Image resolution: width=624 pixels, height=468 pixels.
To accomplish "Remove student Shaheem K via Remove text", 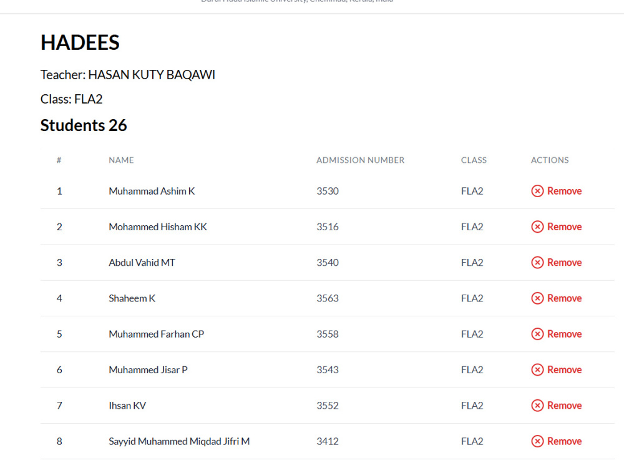I will point(564,298).
